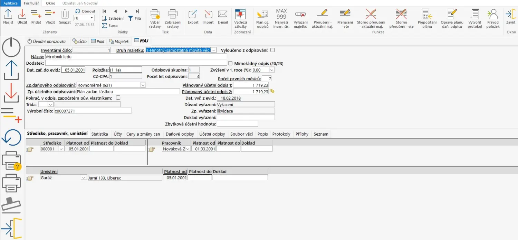This screenshot has height=240, width=518.
Task: Open the Okno menu
Action: (x=50, y=3)
